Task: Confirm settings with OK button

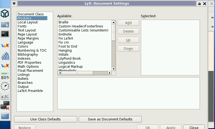Action: [x=148, y=127]
